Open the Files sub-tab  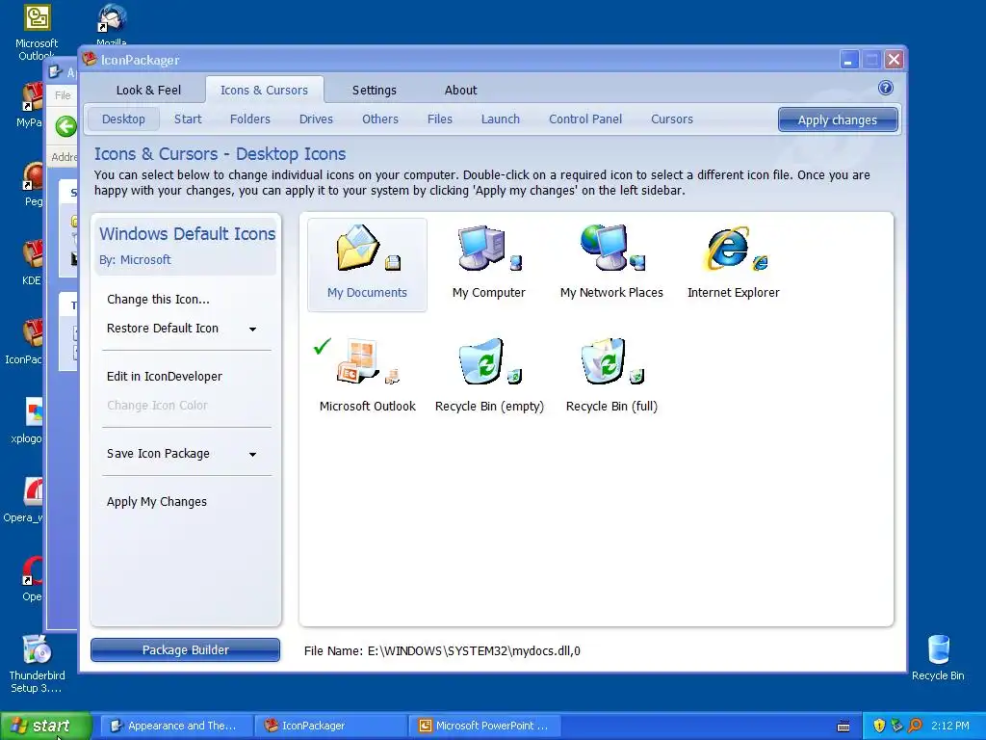point(439,119)
